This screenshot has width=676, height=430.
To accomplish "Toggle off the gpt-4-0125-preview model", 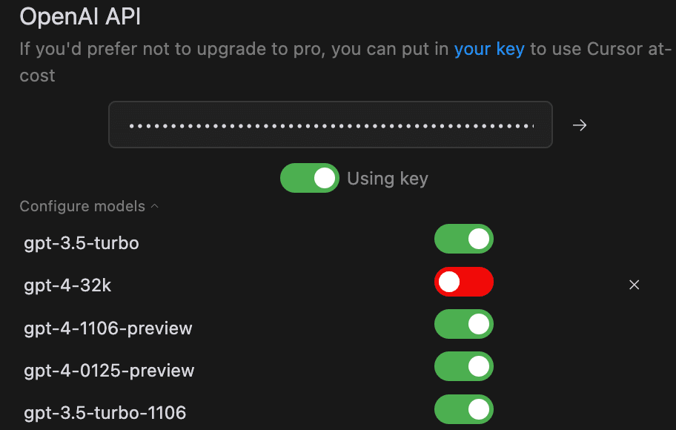I will [x=463, y=366].
